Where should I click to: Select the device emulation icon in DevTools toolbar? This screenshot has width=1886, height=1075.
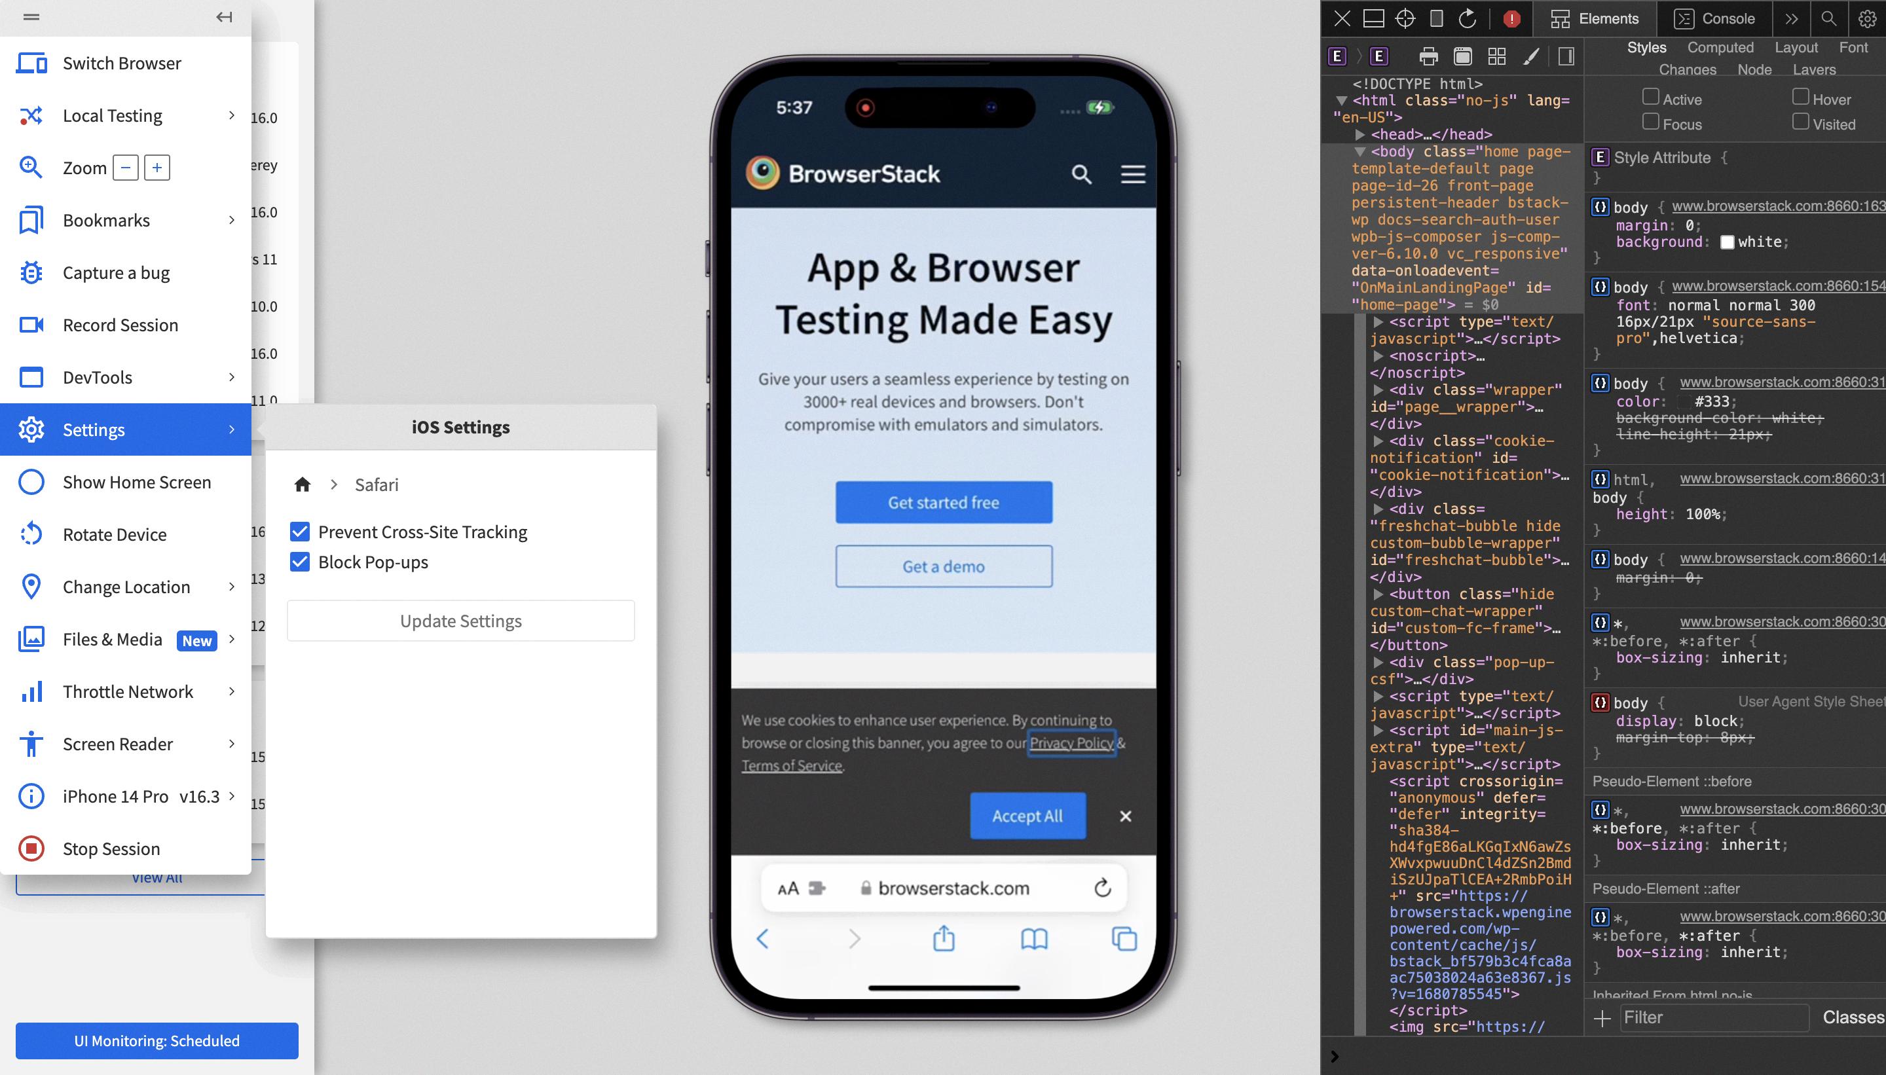click(x=1435, y=17)
